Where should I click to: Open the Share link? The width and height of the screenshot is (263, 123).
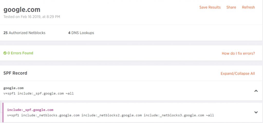click(x=231, y=7)
